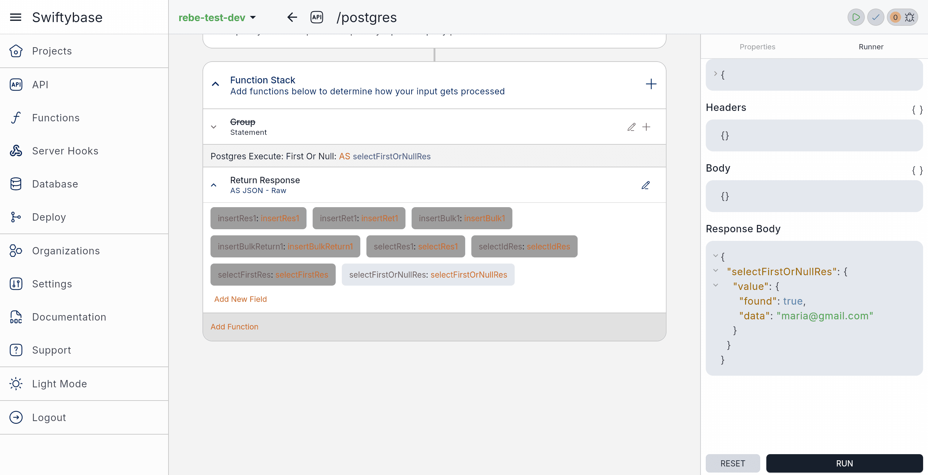Open the hamburger menu icon
The height and width of the screenshot is (475, 928).
point(15,17)
